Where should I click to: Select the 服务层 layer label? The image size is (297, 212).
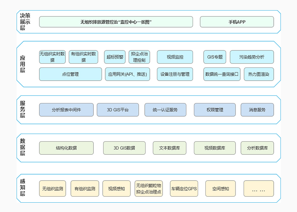(x=22, y=109)
